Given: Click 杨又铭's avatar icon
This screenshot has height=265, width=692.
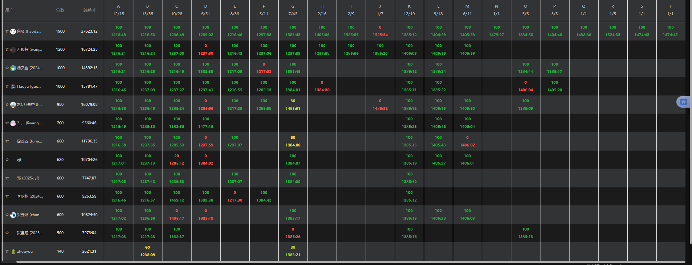Looking at the screenshot, I should click(x=13, y=68).
